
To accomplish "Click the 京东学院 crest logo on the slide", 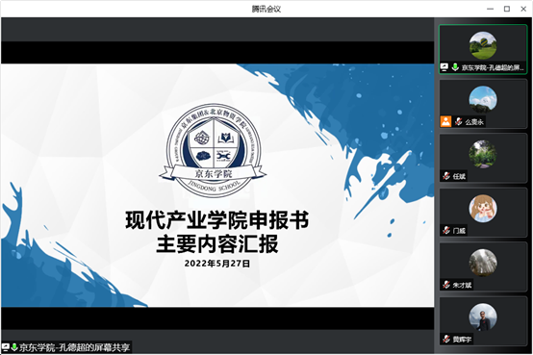I will coord(214,150).
